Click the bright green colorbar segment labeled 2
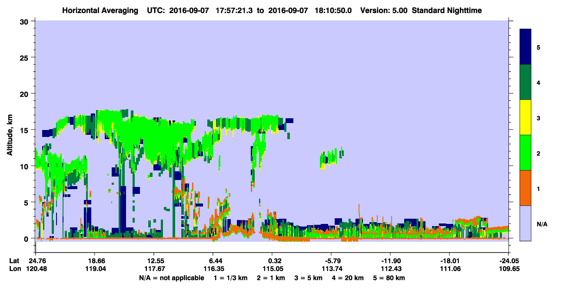The image size is (565, 290). [525, 152]
